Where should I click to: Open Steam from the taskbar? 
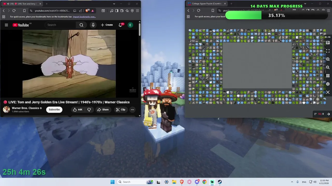(220, 182)
